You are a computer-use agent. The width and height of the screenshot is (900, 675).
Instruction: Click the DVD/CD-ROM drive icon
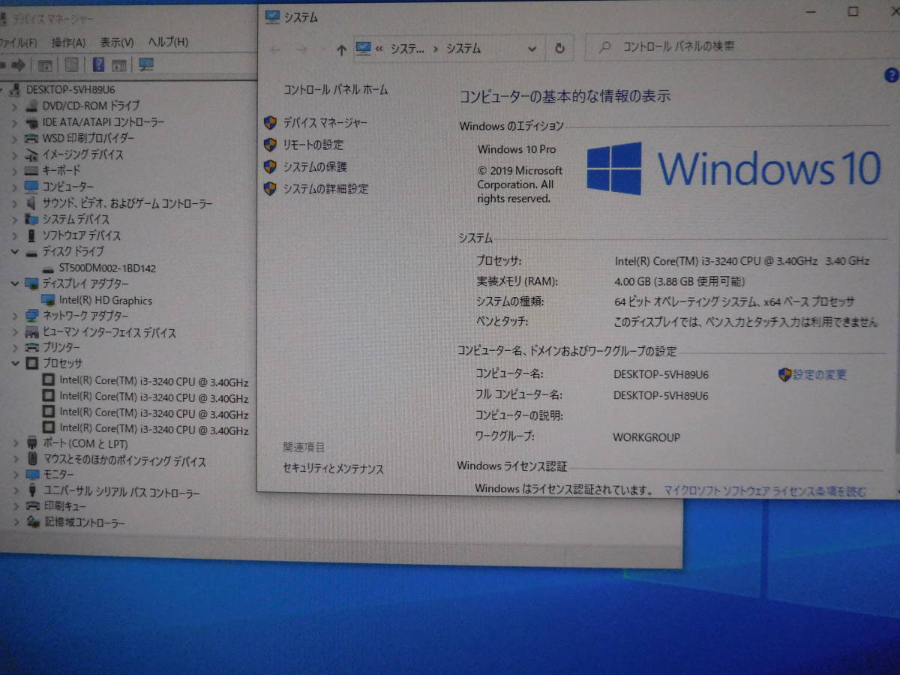tap(31, 106)
